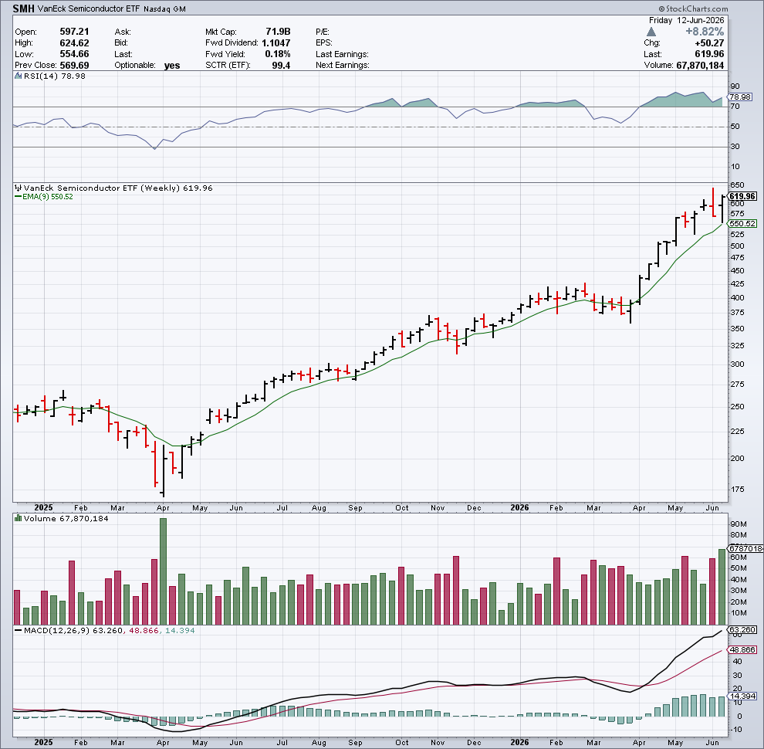The height and width of the screenshot is (749, 764).
Task: Click the 90 level on RSI axis
Action: click(735, 86)
